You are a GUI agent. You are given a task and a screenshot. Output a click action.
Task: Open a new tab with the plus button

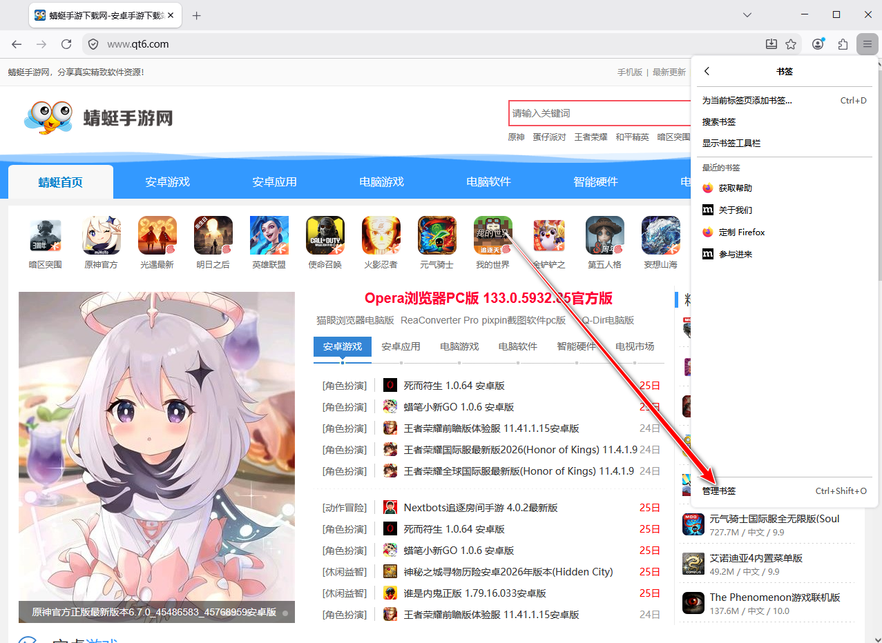click(196, 15)
